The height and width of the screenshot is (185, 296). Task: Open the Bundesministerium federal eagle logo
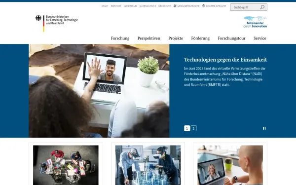38,18
